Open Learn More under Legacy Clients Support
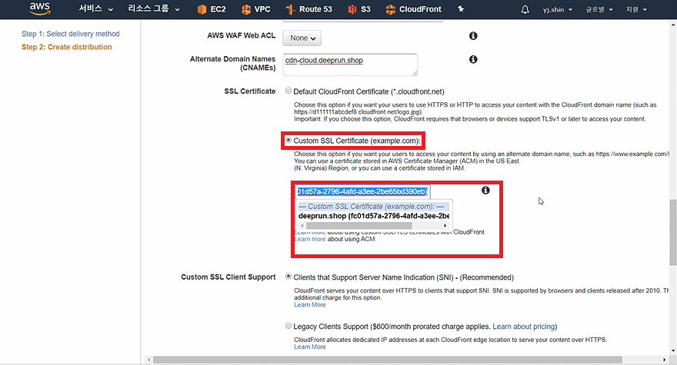The image size is (677, 365). point(310,347)
